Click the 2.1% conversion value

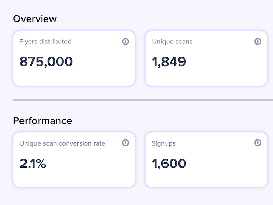point(33,164)
